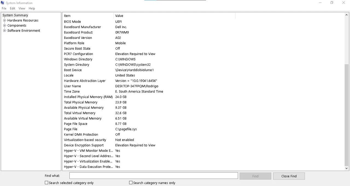The image size is (350, 186).
Task: Select the Time Zone row
Action: coord(203,91)
